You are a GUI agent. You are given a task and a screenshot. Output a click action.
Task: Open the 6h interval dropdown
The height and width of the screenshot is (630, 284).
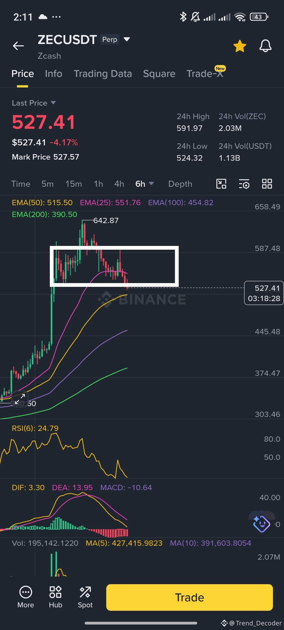pos(144,184)
